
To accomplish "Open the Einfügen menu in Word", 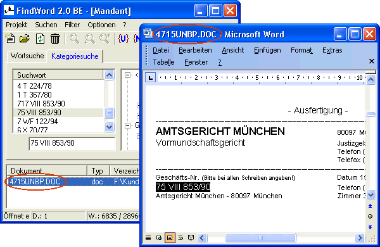I will pos(267,50).
